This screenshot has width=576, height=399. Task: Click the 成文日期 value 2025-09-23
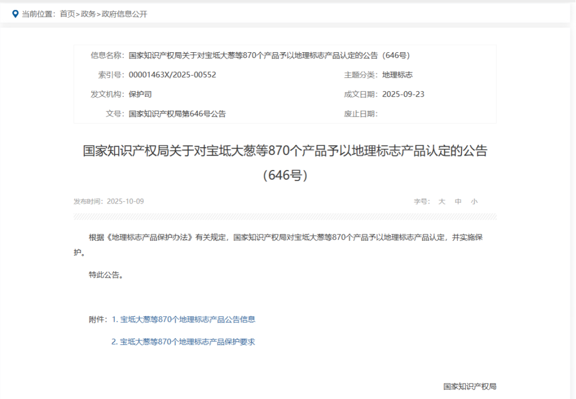click(403, 94)
